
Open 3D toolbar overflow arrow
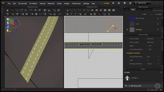pyautogui.click(x=63, y=10)
